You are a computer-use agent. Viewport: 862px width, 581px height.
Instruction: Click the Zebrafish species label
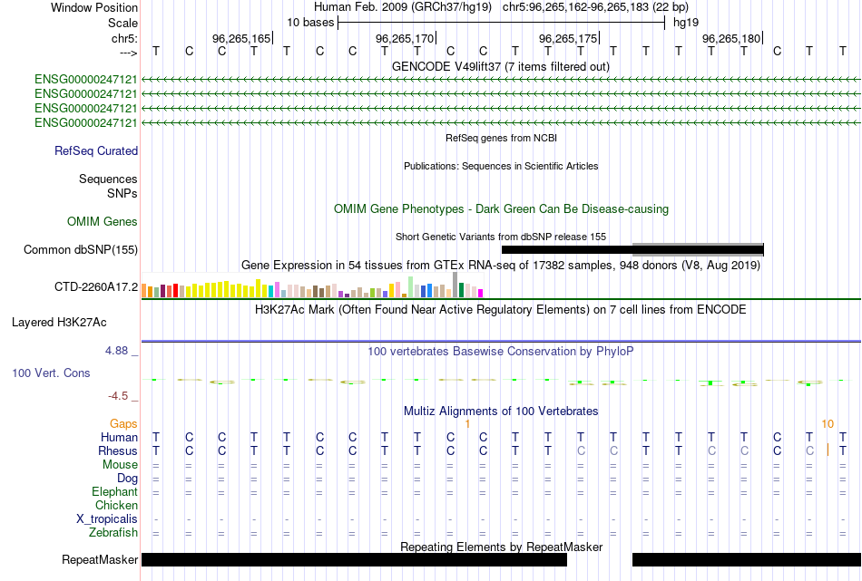click(113, 533)
